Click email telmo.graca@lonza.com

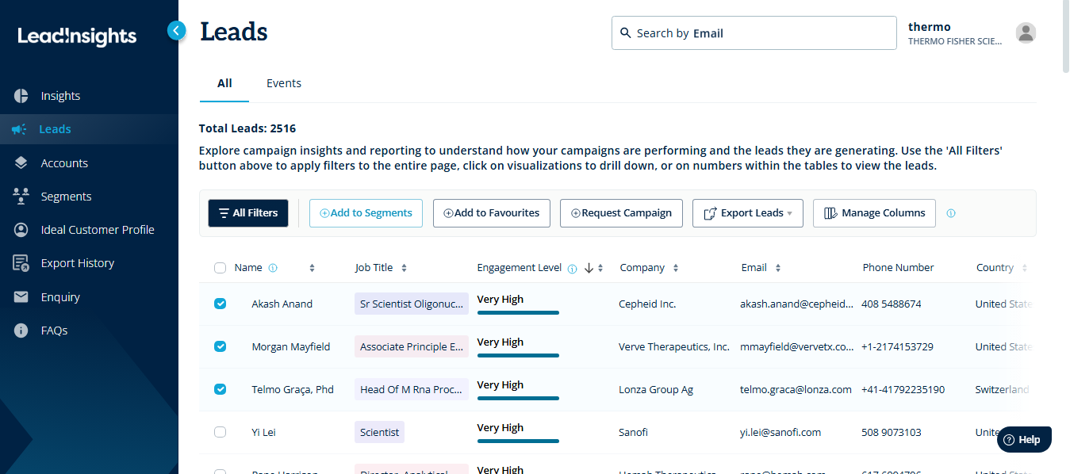[x=796, y=389]
